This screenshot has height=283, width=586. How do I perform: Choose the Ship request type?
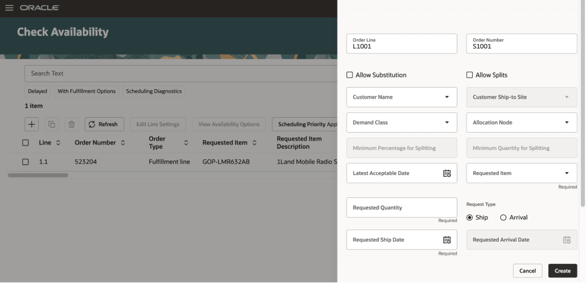point(470,217)
